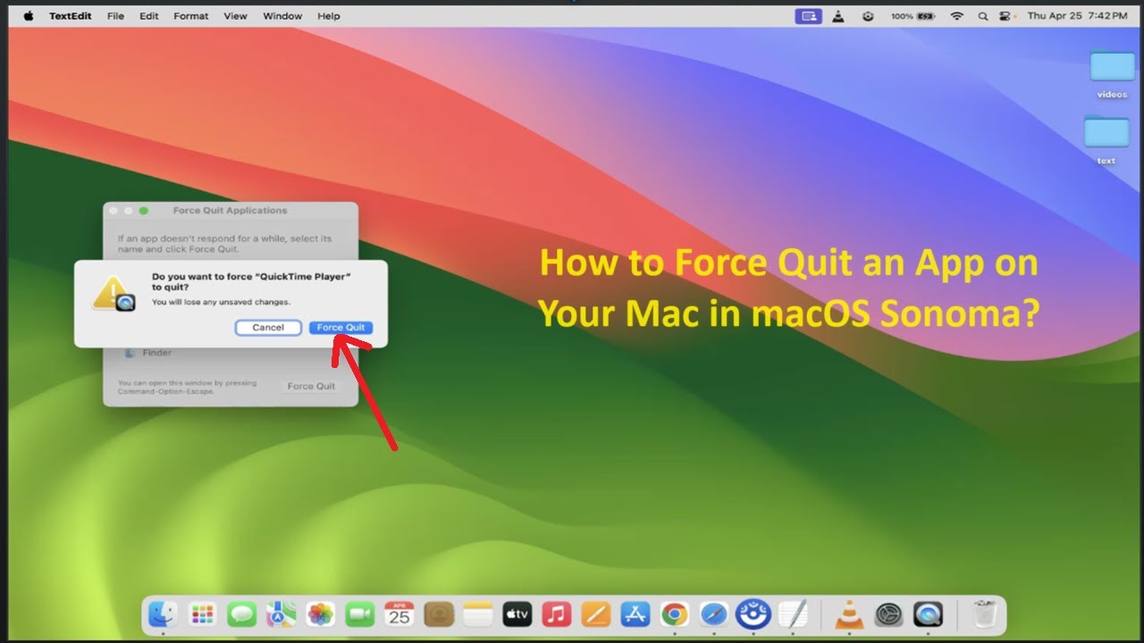Viewport: 1144px width, 643px height.
Task: Open Safari from the Dock
Action: [714, 614]
